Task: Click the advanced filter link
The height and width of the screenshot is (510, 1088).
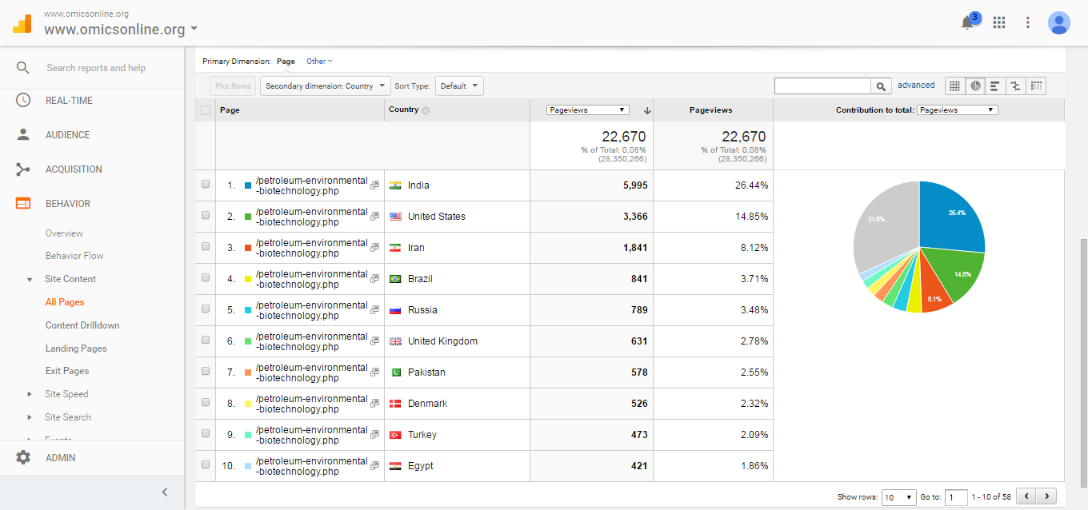Action: click(916, 85)
